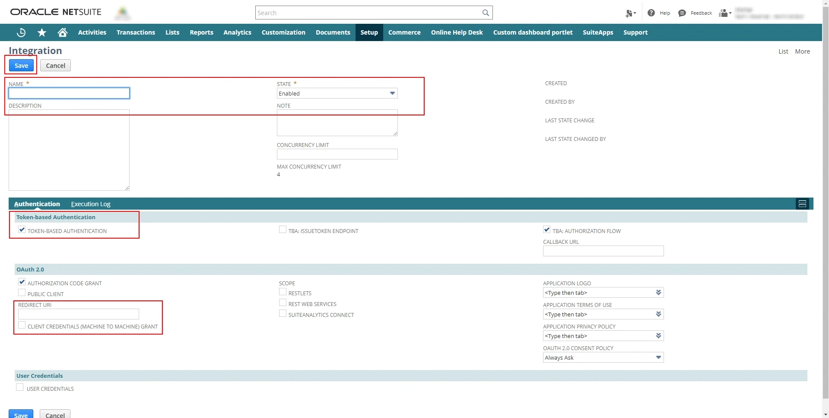
Task: Open the Setup menu
Action: pos(369,32)
